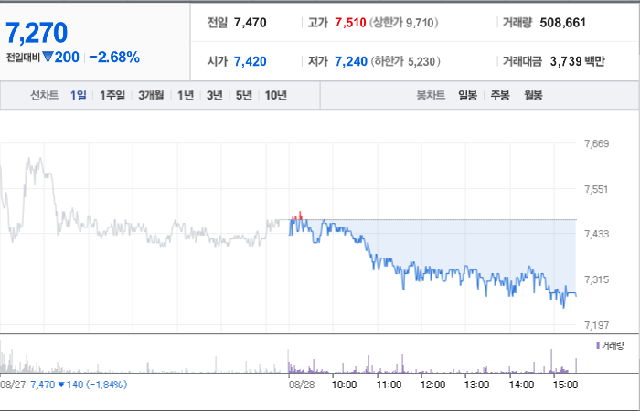Select the 1일 line chart period
Image resolution: width=640 pixels, height=411 pixels.
[78, 95]
